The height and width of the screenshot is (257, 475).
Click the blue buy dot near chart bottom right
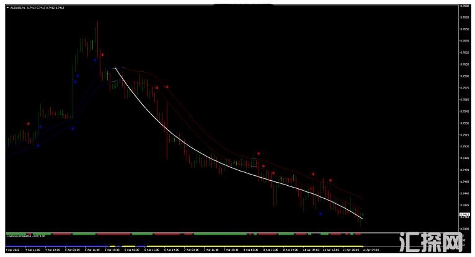pyautogui.click(x=321, y=214)
